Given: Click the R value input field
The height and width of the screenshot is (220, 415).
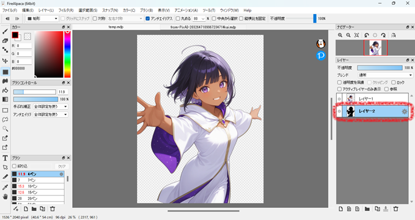Looking at the screenshot, I should tap(24, 46).
